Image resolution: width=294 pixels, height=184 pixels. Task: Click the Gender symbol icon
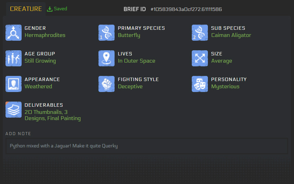pos(13,33)
